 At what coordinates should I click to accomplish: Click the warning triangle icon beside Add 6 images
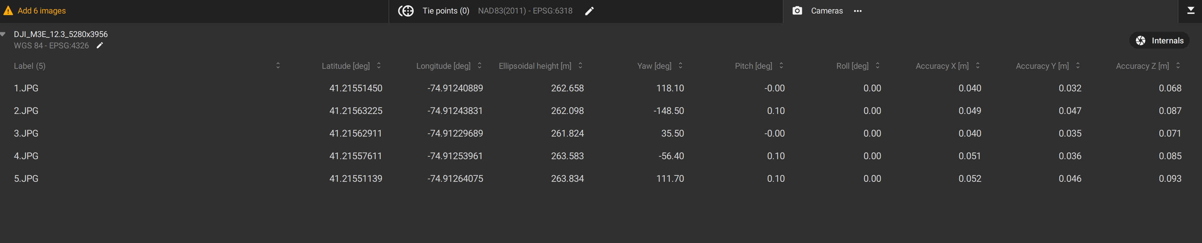point(8,11)
